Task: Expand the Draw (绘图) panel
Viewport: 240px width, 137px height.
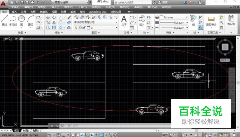Action: [22, 33]
